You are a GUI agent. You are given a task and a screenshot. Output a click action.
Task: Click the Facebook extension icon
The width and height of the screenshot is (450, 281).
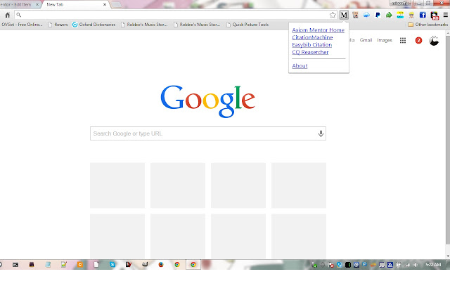[423, 15]
